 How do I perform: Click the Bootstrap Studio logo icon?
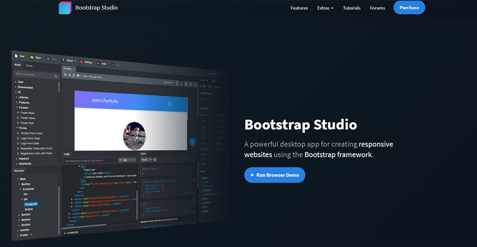[65, 8]
